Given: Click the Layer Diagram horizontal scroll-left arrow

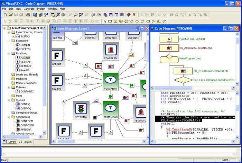Looking at the screenshot, I should (x=54, y=141).
